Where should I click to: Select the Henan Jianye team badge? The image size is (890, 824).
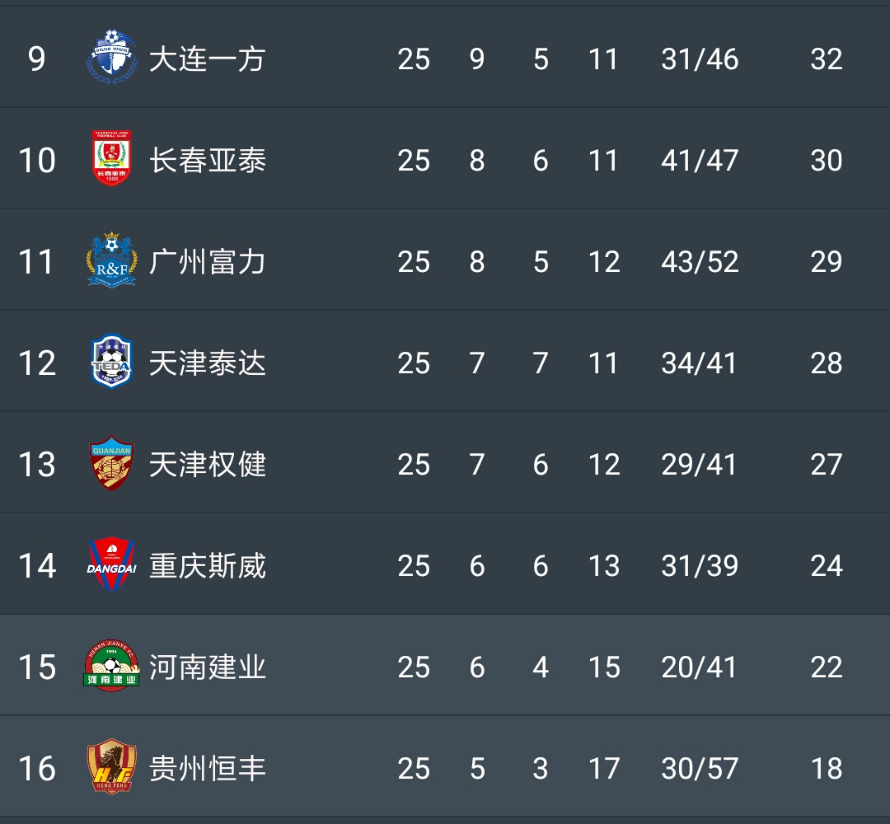coord(111,666)
